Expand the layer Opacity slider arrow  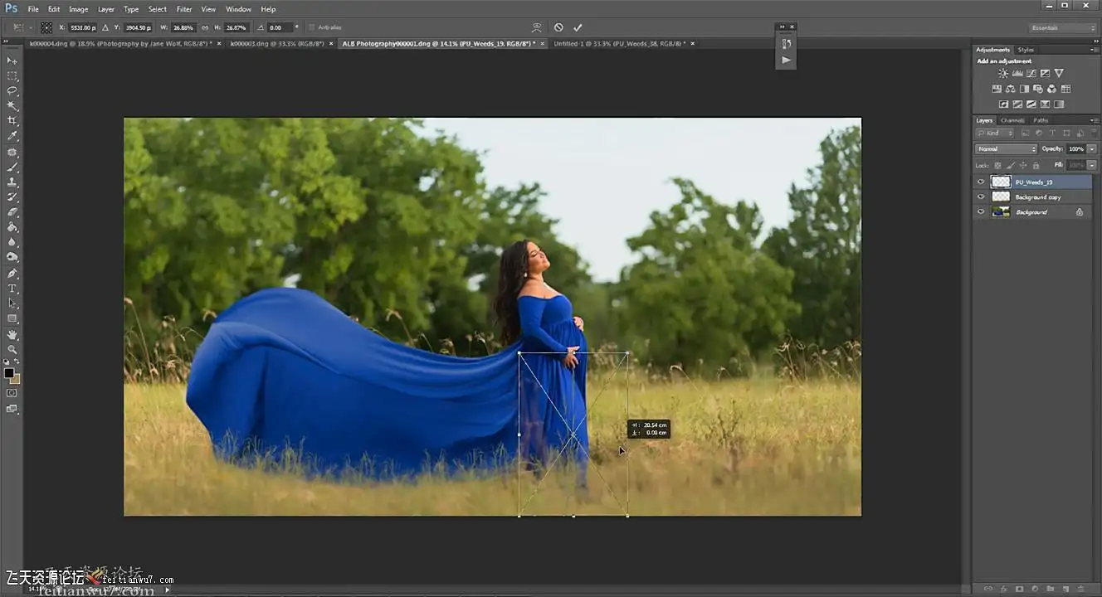pos(1092,149)
